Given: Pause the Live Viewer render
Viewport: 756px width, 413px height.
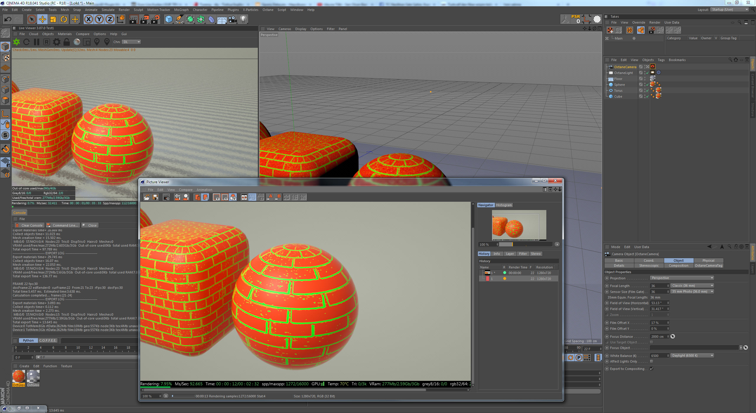Looking at the screenshot, I should click(x=36, y=42).
